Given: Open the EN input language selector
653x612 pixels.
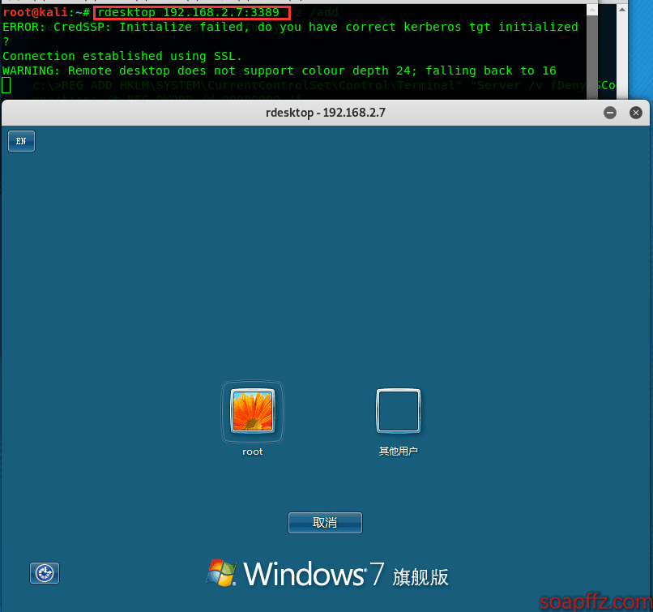Looking at the screenshot, I should pyautogui.click(x=21, y=141).
